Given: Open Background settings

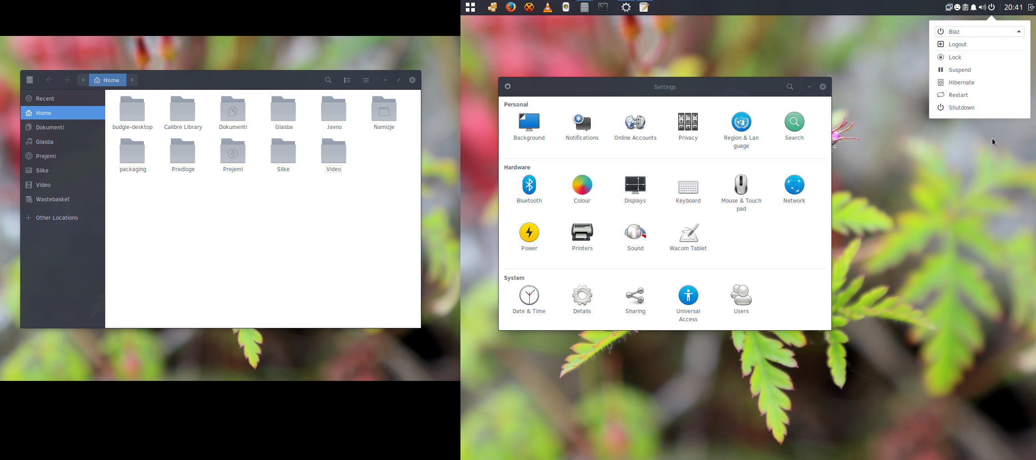Looking at the screenshot, I should (x=529, y=126).
